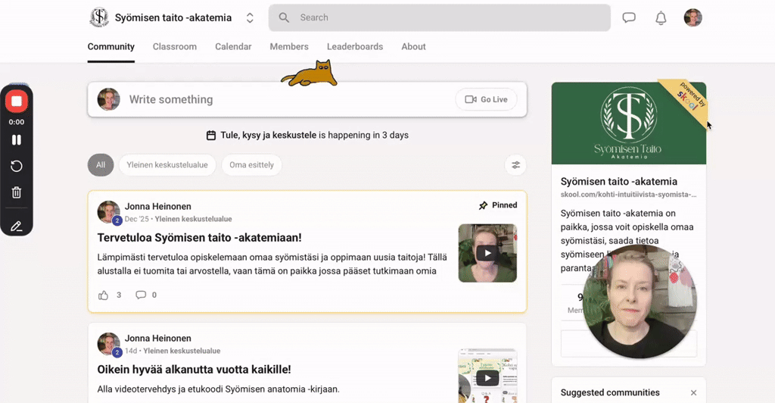
Task: Open notifications bell
Action: (661, 17)
